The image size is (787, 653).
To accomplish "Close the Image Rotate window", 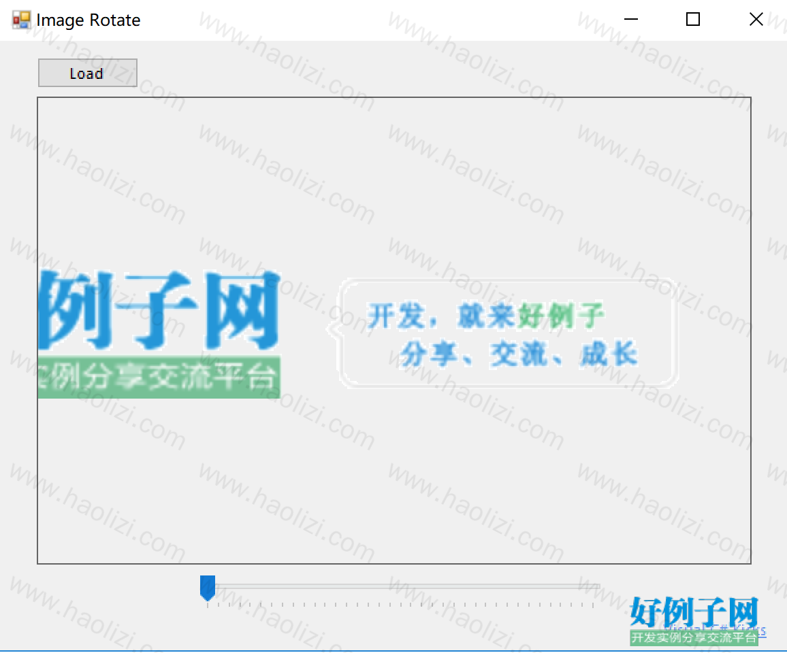I will [x=756, y=20].
